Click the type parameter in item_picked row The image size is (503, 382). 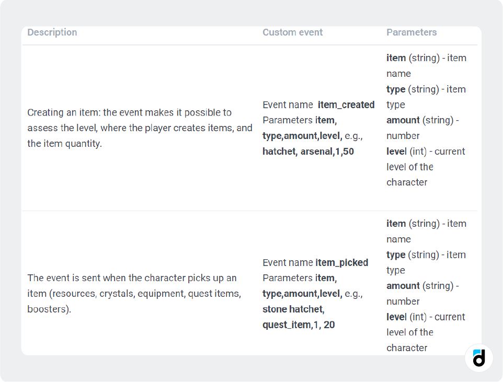tap(396, 255)
